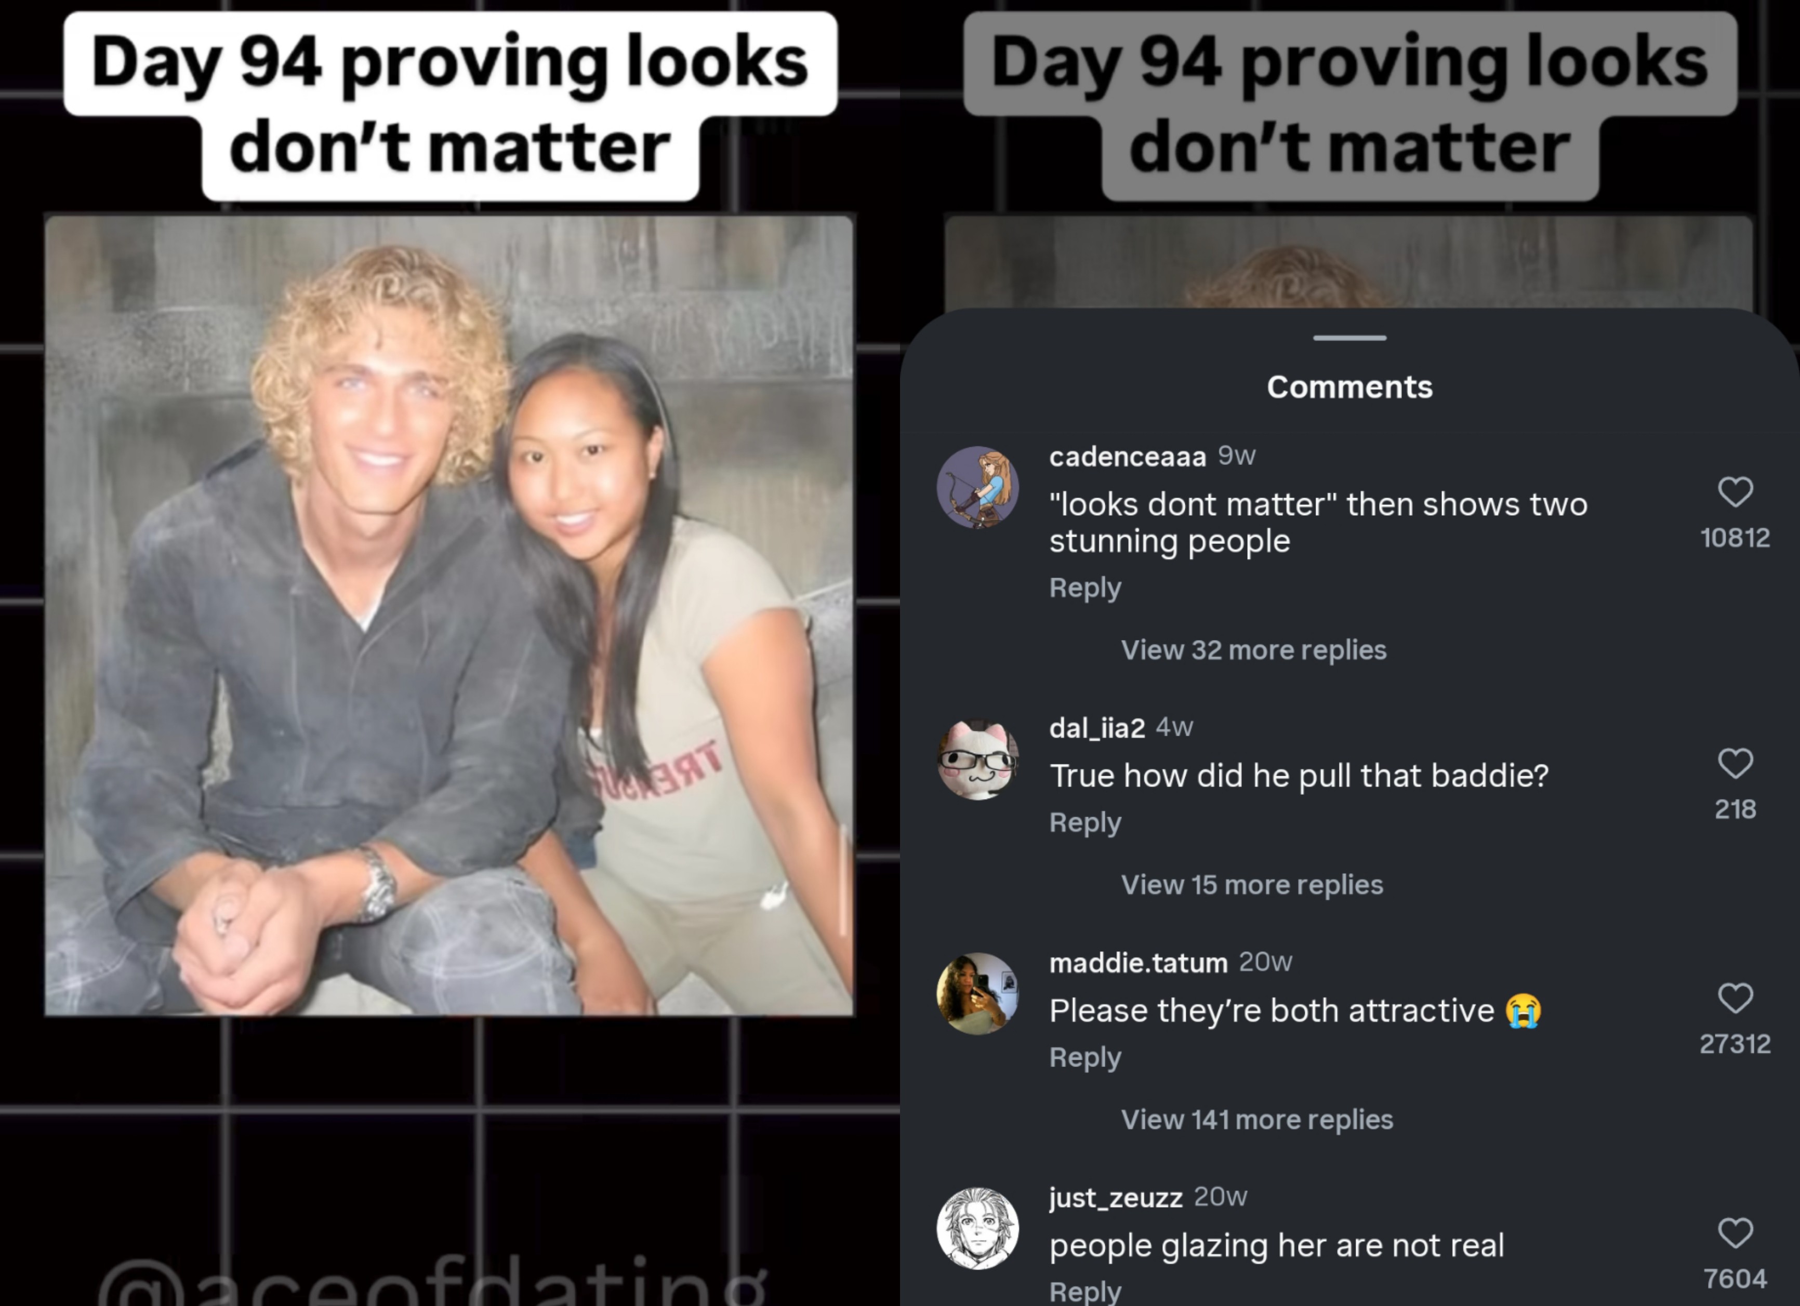Tap the Comments sheet title

pos(1349,387)
